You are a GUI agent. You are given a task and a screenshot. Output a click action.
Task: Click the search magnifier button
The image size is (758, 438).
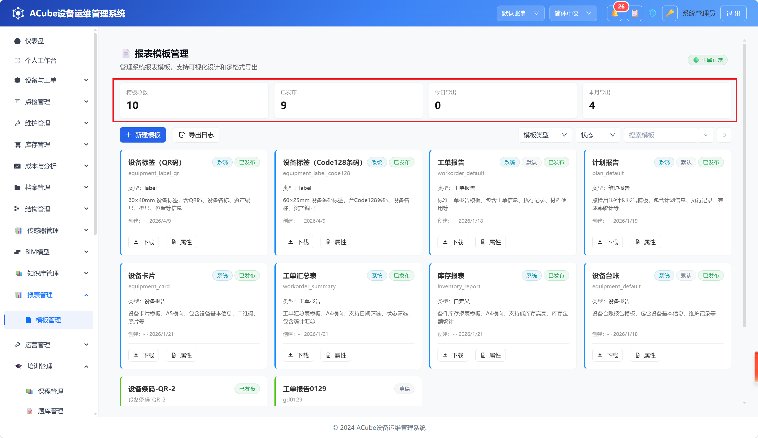click(706, 135)
